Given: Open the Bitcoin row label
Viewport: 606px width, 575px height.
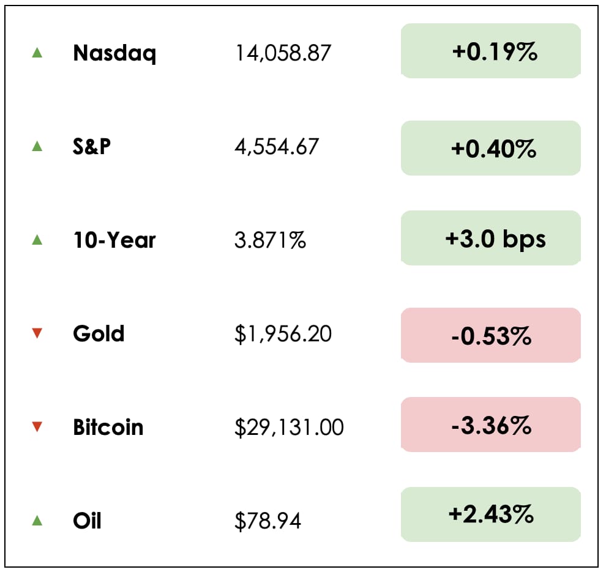Looking at the screenshot, I should [x=108, y=427].
